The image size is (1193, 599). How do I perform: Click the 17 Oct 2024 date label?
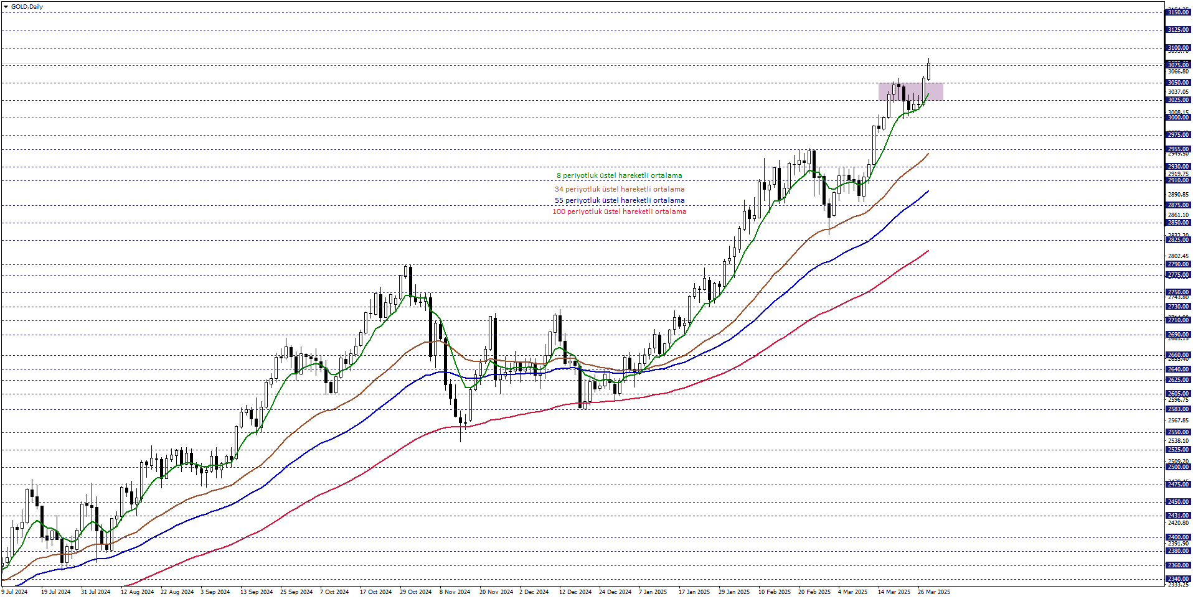377,592
